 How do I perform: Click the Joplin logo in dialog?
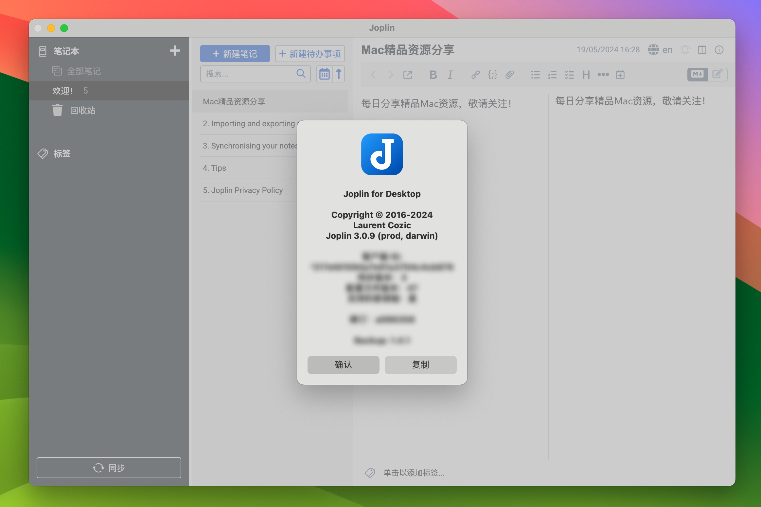(x=382, y=154)
